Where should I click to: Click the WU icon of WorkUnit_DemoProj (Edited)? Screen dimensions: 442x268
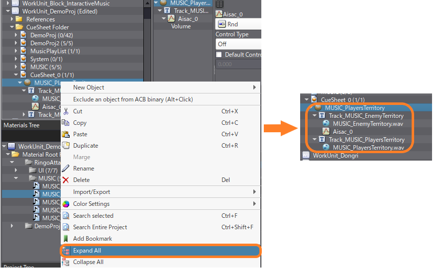click(x=15, y=11)
